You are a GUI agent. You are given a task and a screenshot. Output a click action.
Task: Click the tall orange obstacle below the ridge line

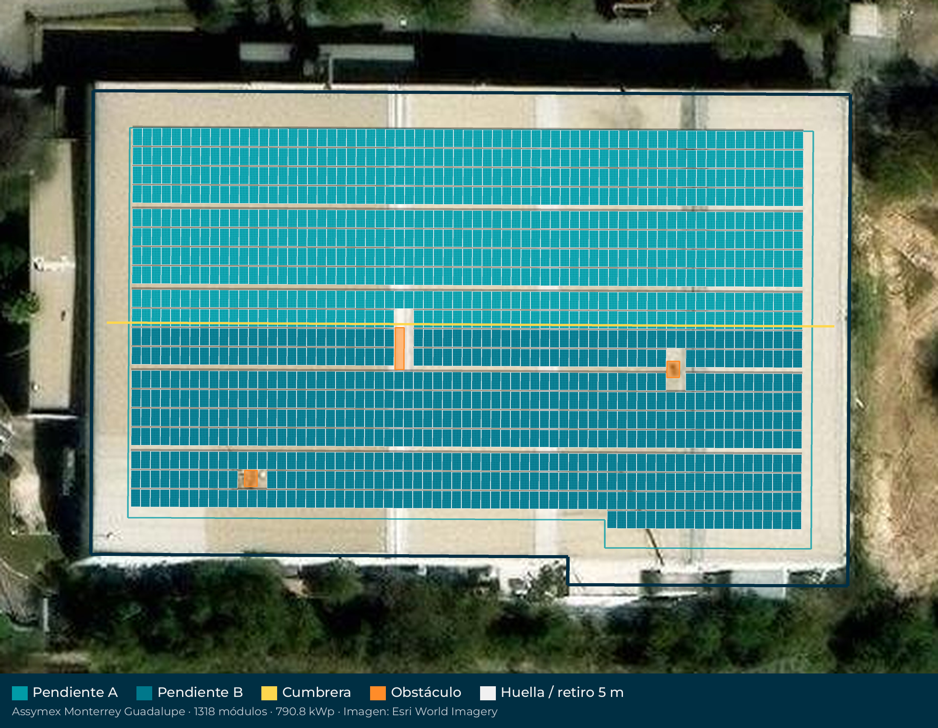400,348
